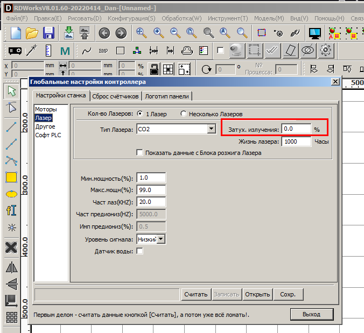Open the Файл(F) menu
This screenshot has width=364, height=333.
(x=17, y=18)
